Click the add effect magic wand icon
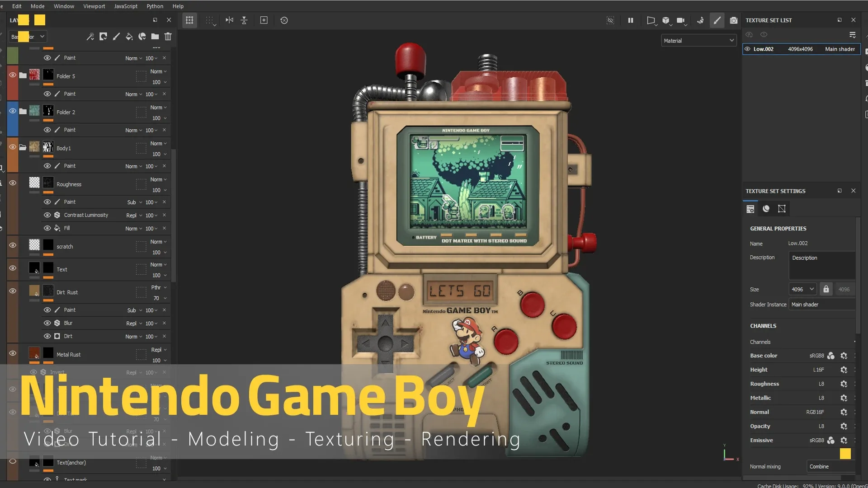868x488 pixels. [x=90, y=37]
